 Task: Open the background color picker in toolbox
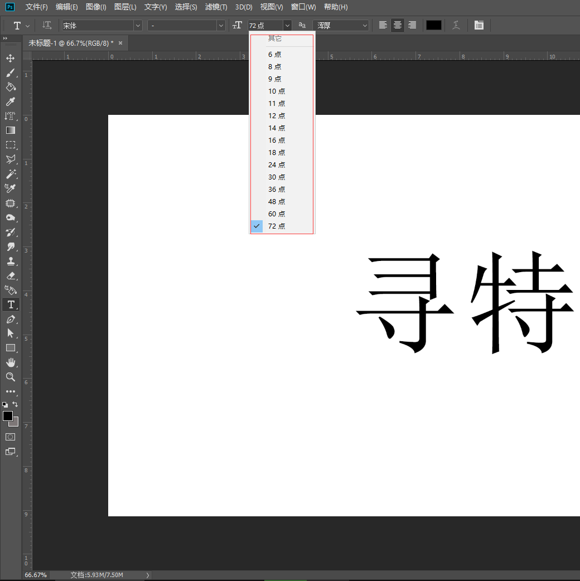16,423
